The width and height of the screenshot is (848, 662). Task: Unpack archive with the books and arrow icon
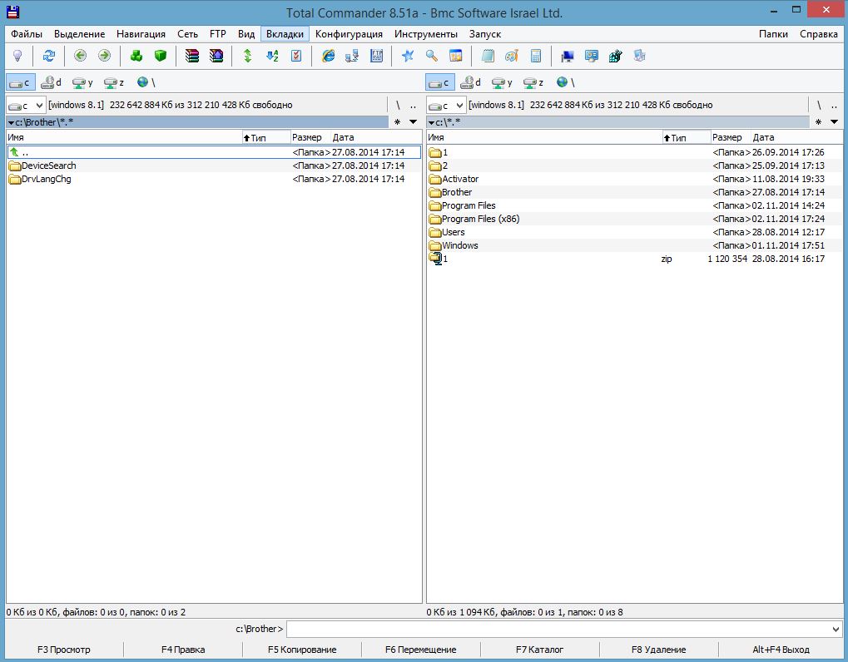pos(216,56)
